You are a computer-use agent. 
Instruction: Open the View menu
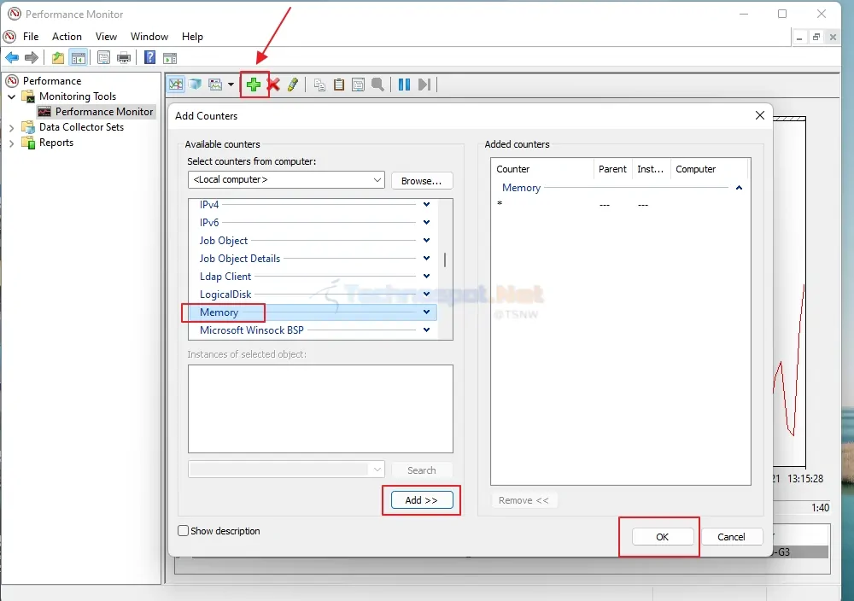pyautogui.click(x=106, y=37)
